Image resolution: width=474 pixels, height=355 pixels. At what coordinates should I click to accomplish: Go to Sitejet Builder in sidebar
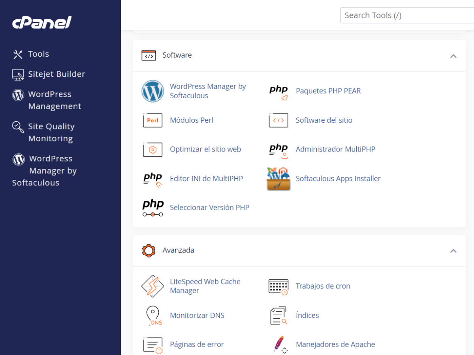click(x=56, y=74)
